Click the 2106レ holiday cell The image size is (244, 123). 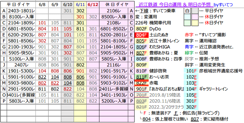pos(114,11)
